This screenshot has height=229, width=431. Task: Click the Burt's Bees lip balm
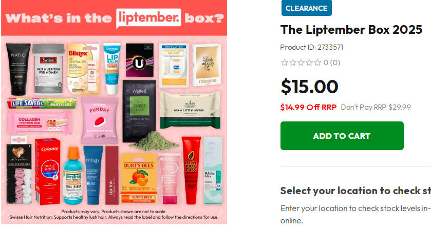point(139,178)
